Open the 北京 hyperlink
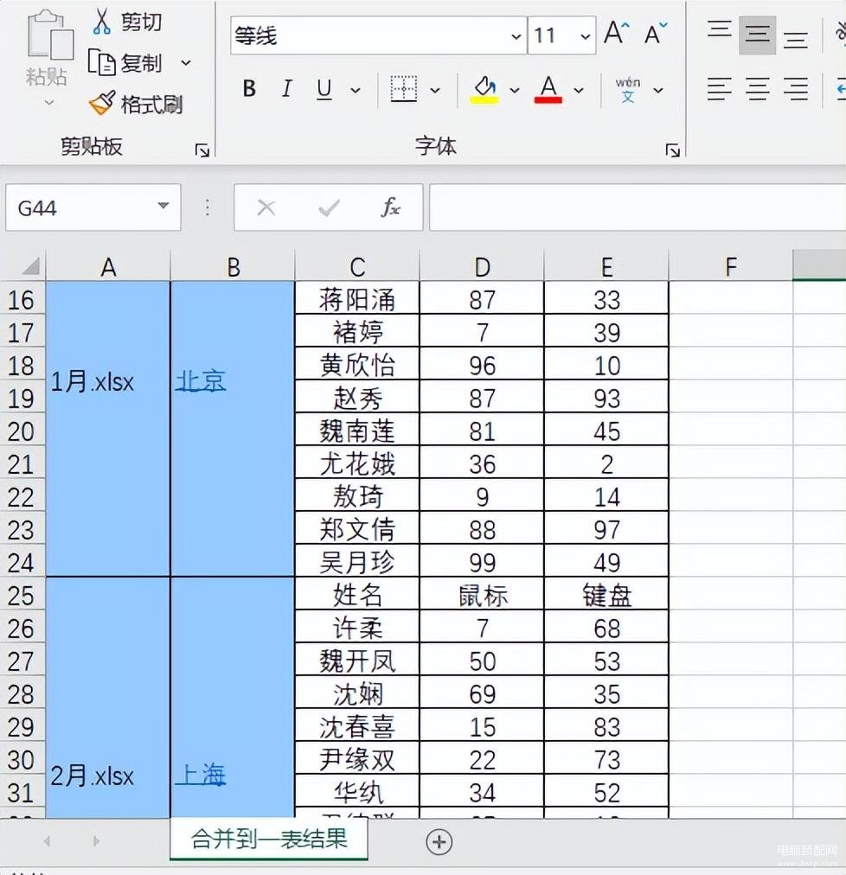 [x=201, y=380]
